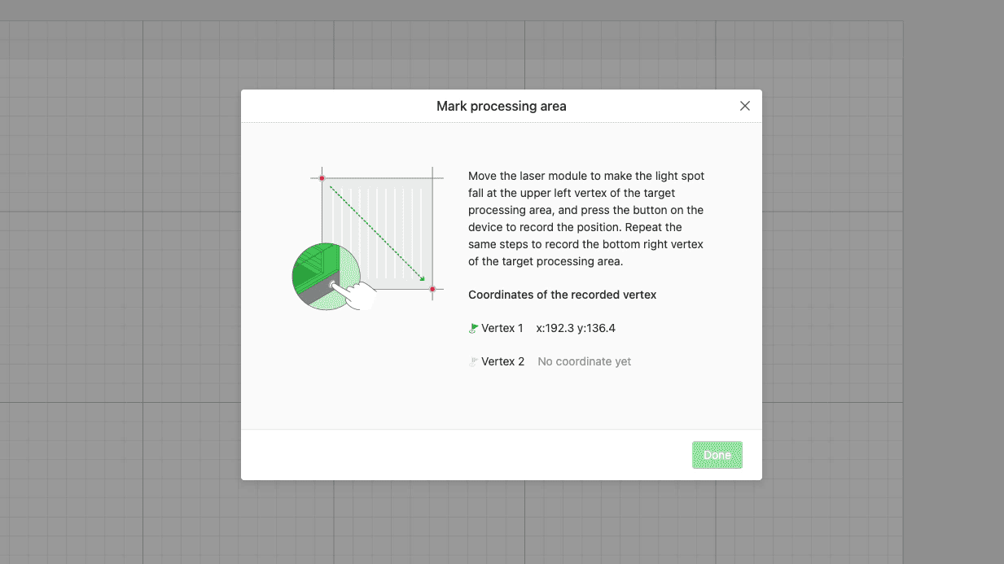1004x564 pixels.
Task: Click the Vertex 1 label
Action: point(502,328)
